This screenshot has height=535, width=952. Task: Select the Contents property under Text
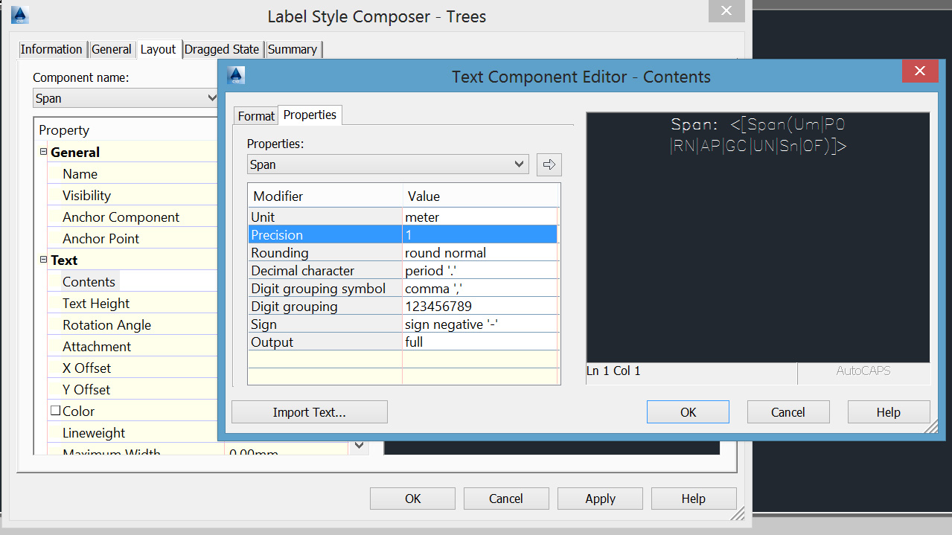tap(89, 281)
